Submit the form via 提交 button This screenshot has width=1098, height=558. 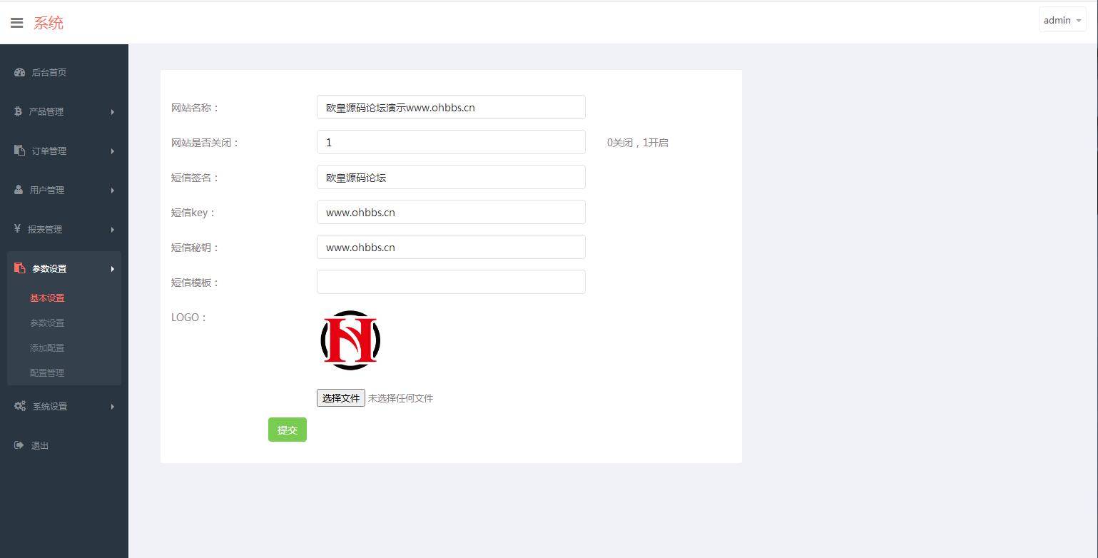287,430
